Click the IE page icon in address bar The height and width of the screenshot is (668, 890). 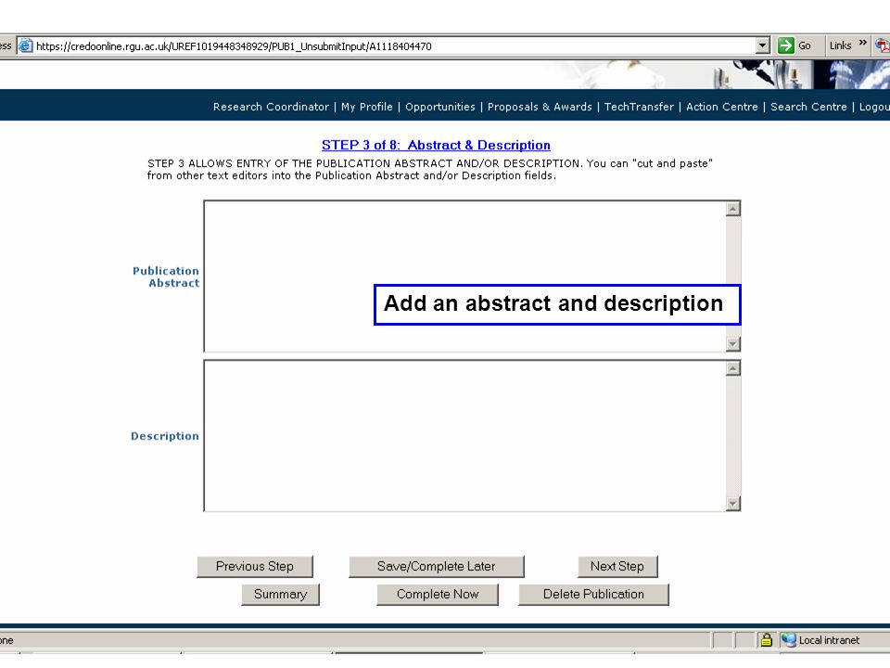pyautogui.click(x=26, y=46)
